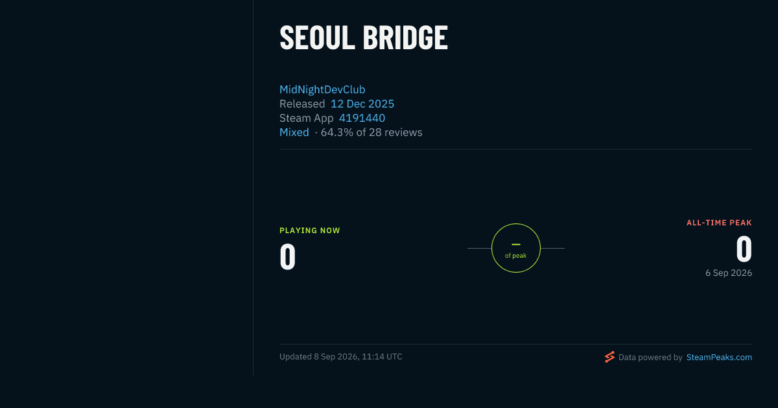The image size is (778, 408).
Task: Click the of peak caption in circle
Action: coord(516,256)
